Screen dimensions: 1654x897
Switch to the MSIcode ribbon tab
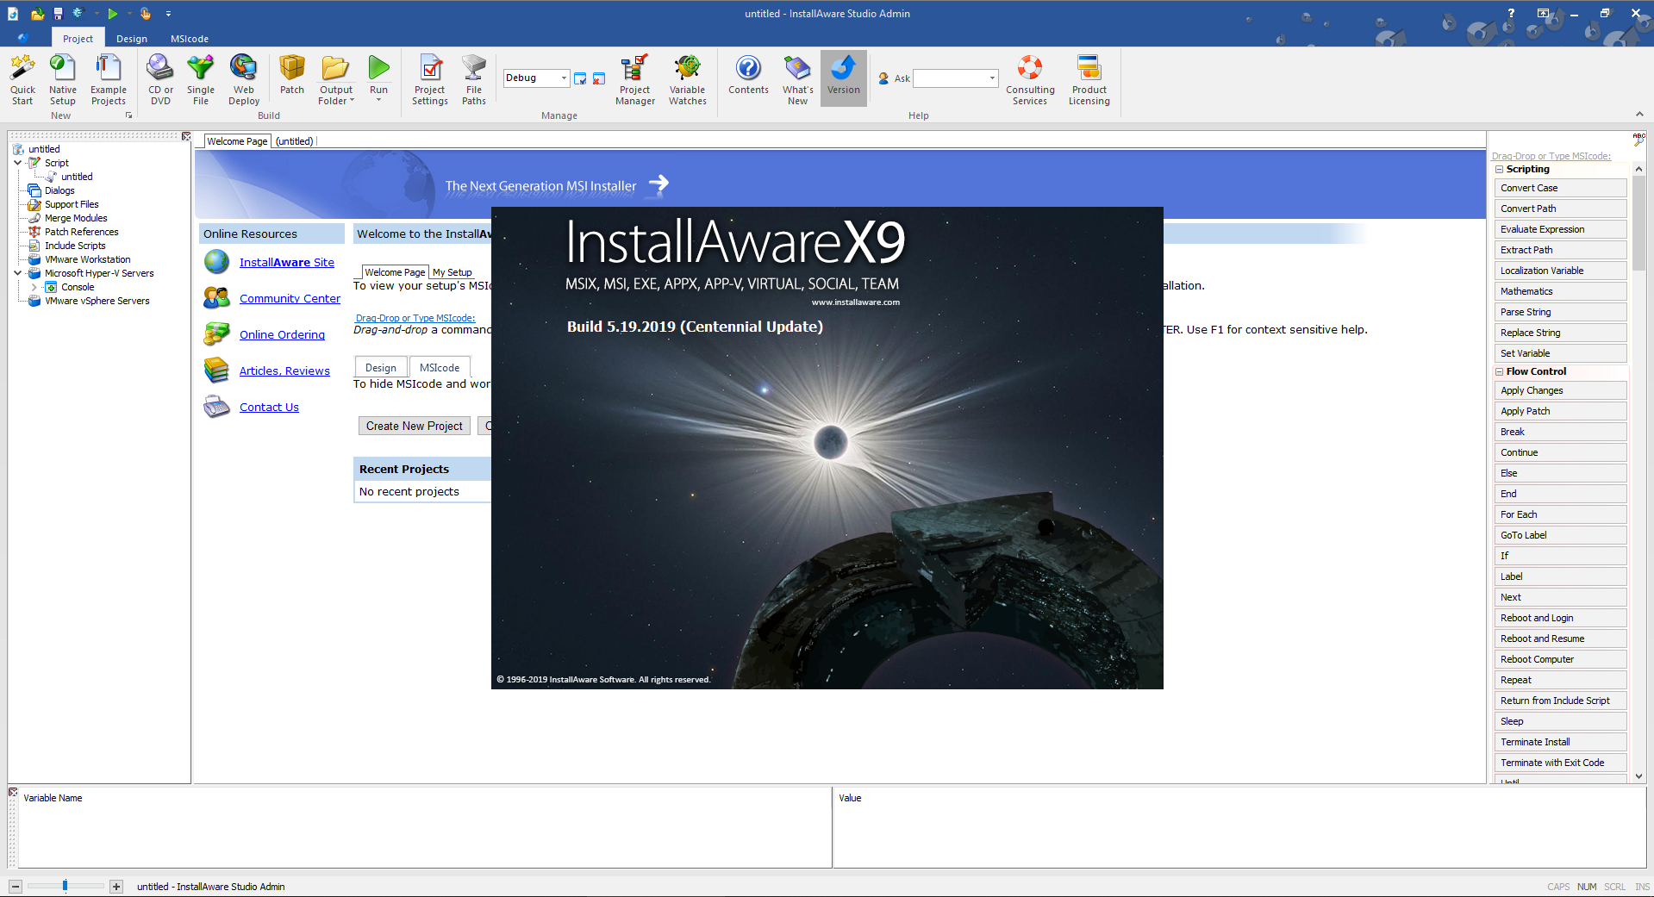[190, 39]
